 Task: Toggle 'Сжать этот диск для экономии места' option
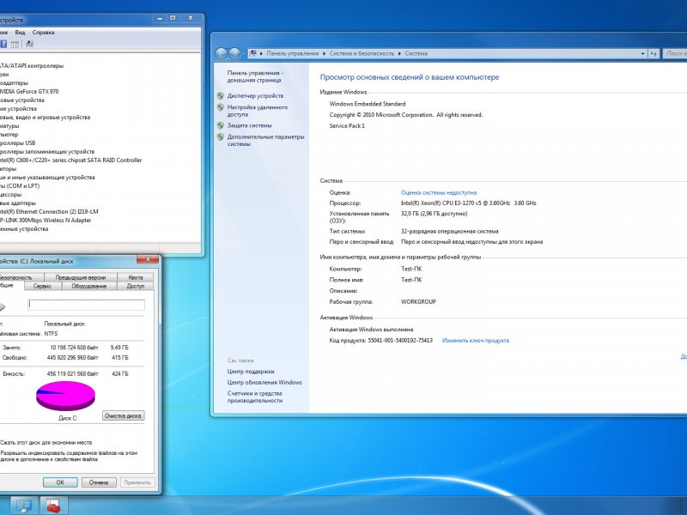click(46, 442)
